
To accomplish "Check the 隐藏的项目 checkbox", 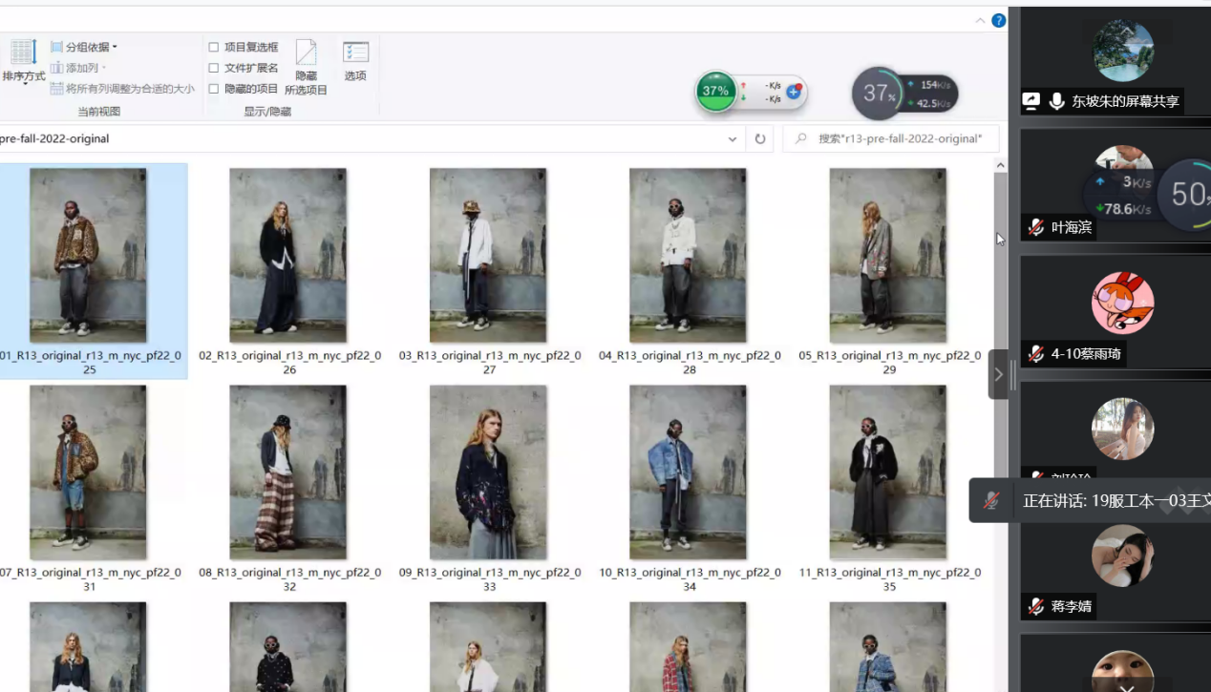I will [214, 89].
